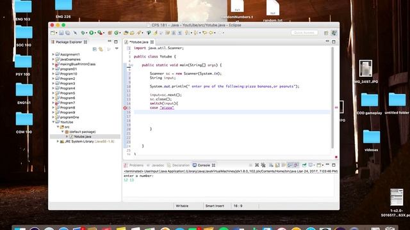Image resolution: width=410 pixels, height=230 pixels.
Task: Toggle Mark Occurrences highlighter in toolbar
Action: coord(156,33)
